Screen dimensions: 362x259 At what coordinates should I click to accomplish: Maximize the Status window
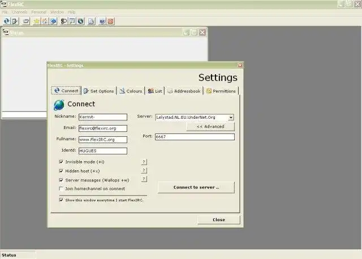(x=194, y=32)
